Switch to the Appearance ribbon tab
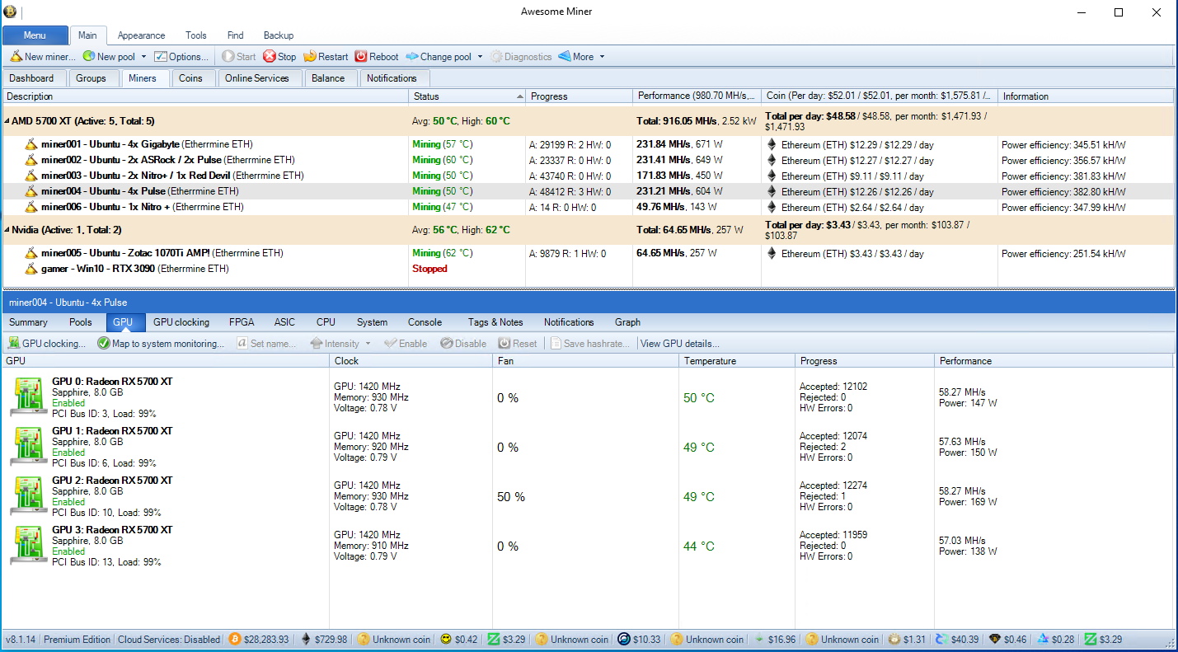1178x652 pixels. tap(141, 35)
